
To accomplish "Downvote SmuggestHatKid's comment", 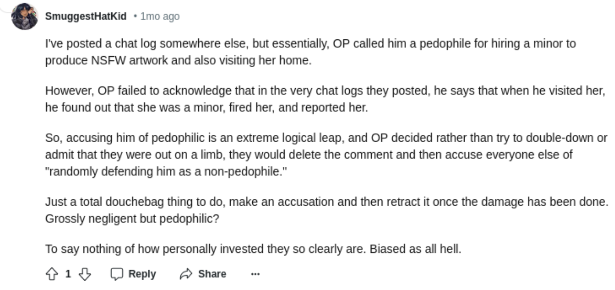I will [x=84, y=274].
